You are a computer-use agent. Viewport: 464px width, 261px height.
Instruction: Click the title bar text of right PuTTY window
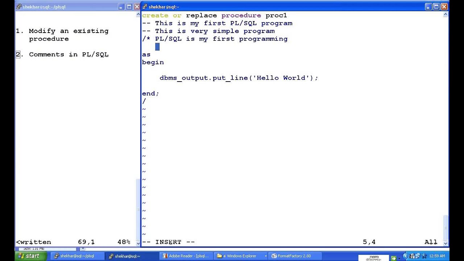pyautogui.click(x=164, y=7)
